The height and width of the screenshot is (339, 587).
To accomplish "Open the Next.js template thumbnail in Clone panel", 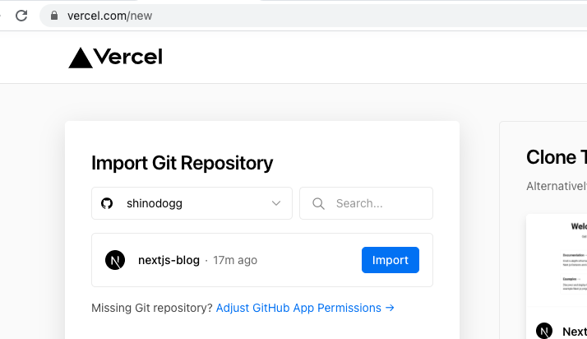I will pyautogui.click(x=557, y=260).
